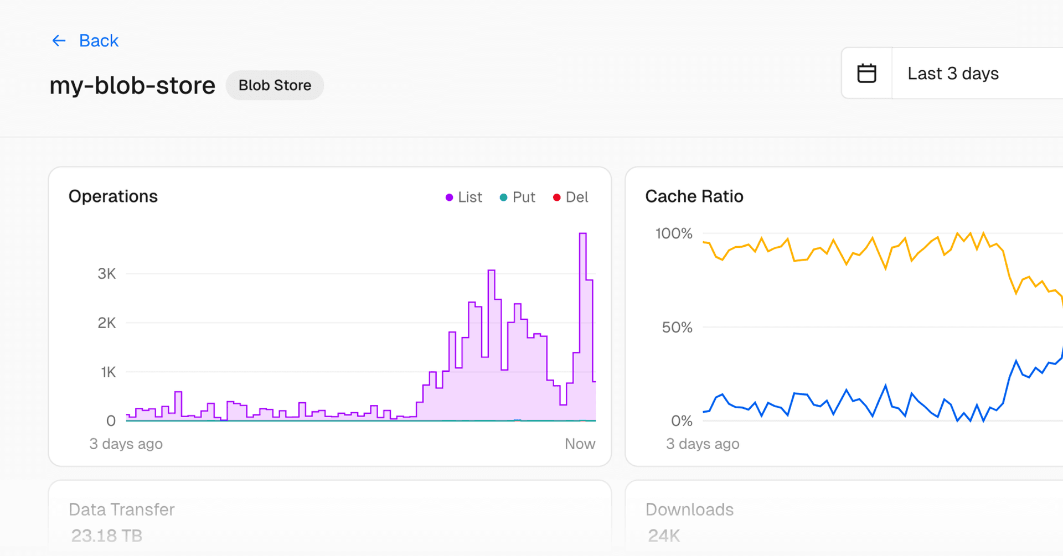Image resolution: width=1063 pixels, height=556 pixels.
Task: Click the 23.18 TB data transfer value
Action: point(107,535)
